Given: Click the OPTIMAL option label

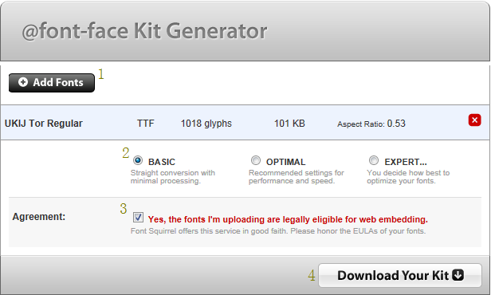Looking at the screenshot, I should click(285, 162).
